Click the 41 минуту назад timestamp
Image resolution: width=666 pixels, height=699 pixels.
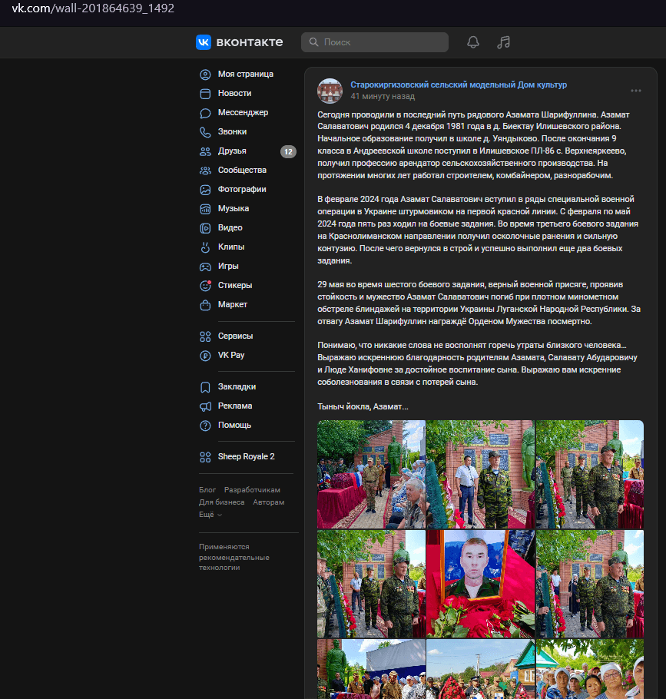click(x=383, y=96)
